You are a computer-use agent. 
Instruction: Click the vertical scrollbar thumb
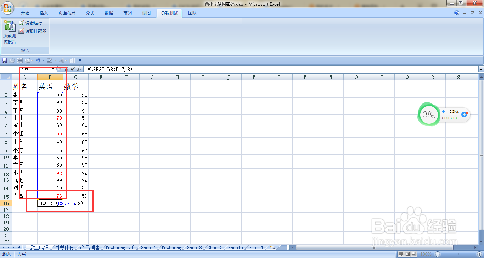481,155
